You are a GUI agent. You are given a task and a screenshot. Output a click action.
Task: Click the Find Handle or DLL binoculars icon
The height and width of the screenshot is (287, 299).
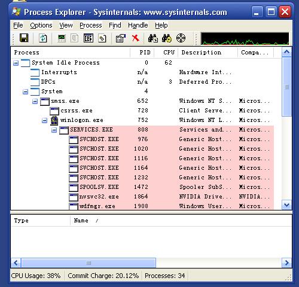153,38
